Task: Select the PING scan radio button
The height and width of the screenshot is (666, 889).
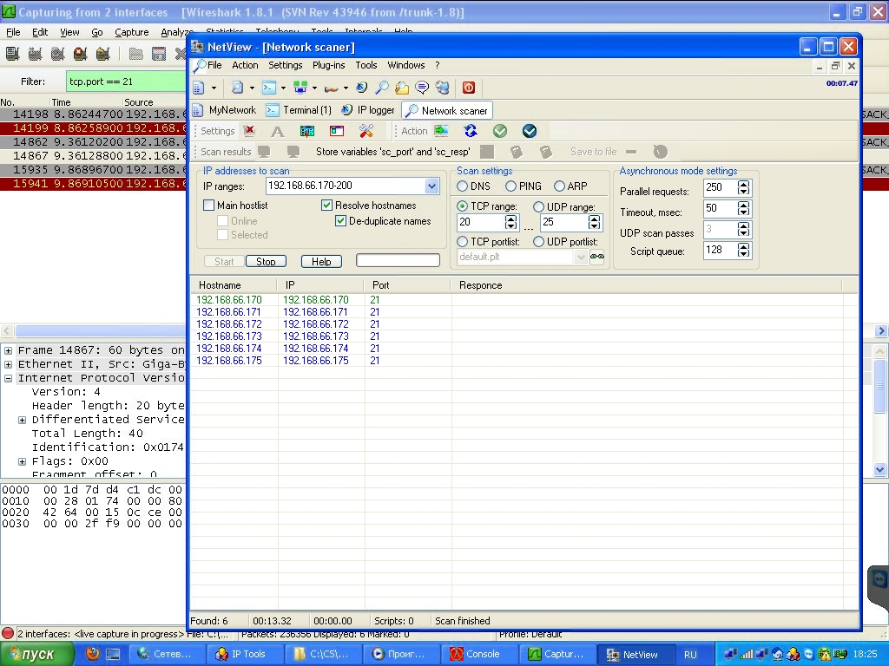Action: click(510, 186)
